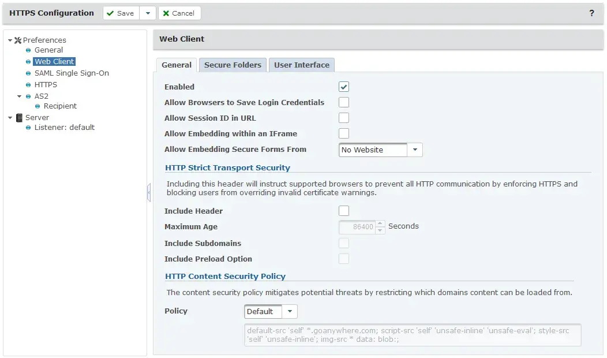Collapse the Preferences tree branch
The height and width of the screenshot is (358, 607).
[10, 40]
